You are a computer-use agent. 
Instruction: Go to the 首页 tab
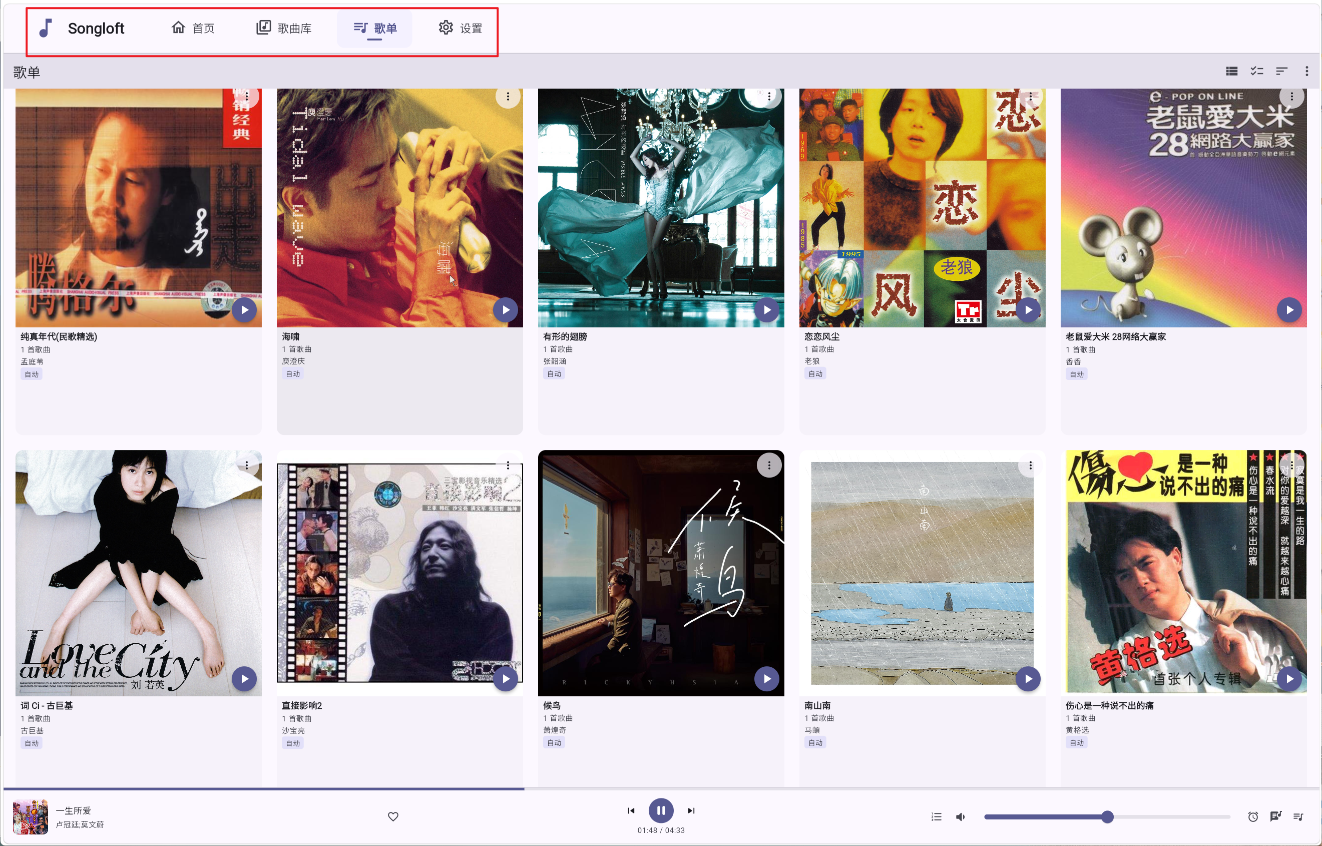193,28
